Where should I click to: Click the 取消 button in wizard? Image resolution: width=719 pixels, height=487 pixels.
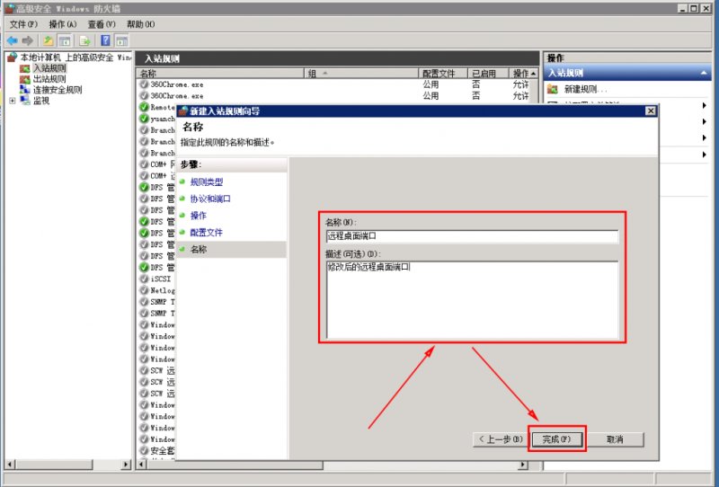click(615, 439)
